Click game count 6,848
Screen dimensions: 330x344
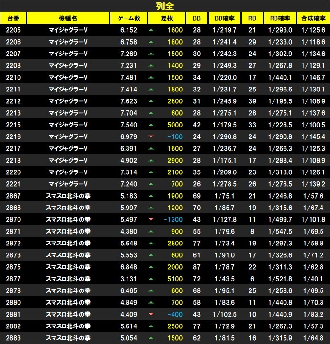128,267
